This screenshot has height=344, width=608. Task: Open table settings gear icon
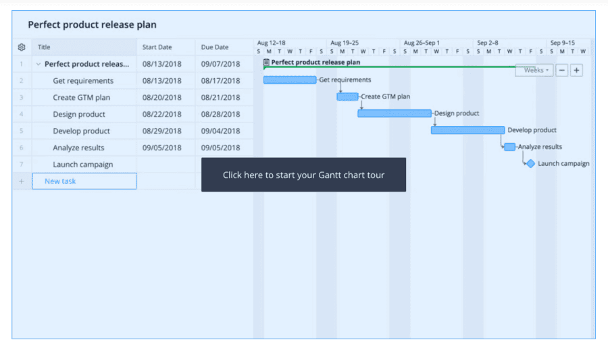coord(22,47)
